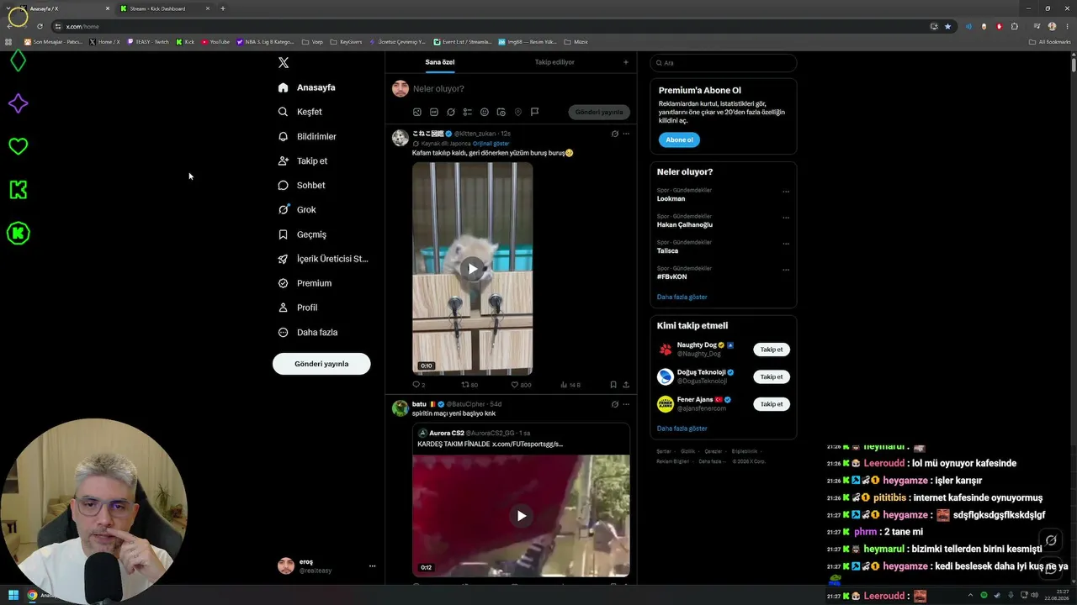Reply to the kitten_zukan post
This screenshot has width=1077, height=605.
(x=418, y=385)
